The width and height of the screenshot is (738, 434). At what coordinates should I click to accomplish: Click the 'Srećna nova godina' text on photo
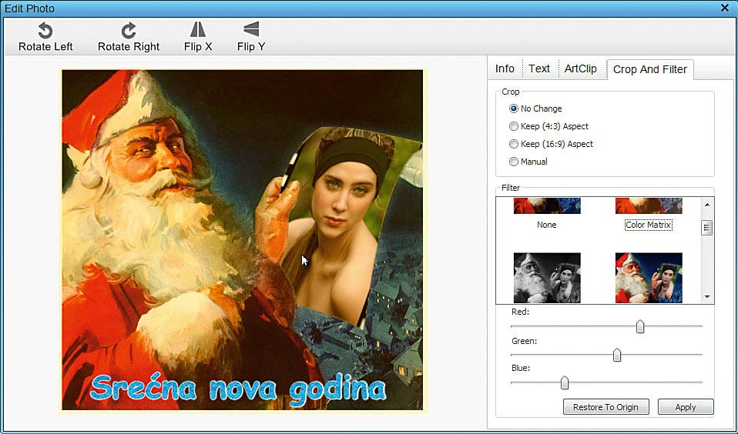tap(238, 389)
